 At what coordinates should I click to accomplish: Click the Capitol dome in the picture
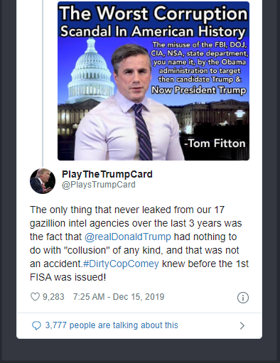click(90, 69)
